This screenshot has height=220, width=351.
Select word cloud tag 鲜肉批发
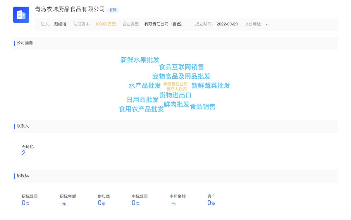[x=177, y=104]
